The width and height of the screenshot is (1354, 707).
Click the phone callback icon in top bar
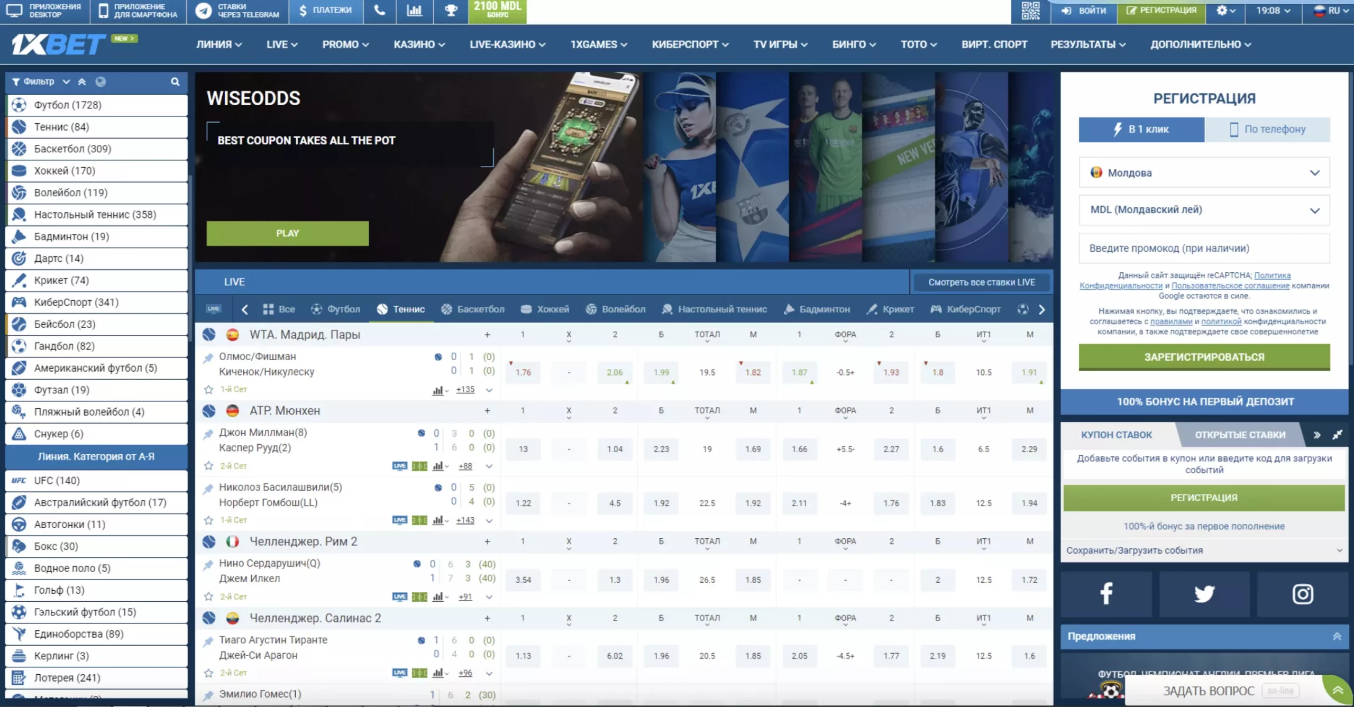379,11
